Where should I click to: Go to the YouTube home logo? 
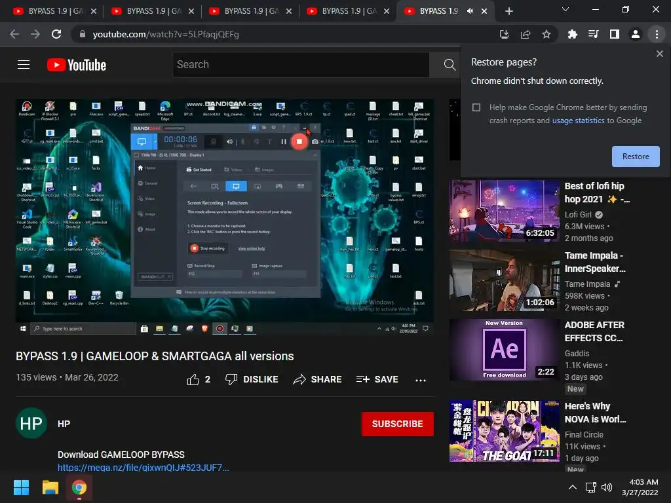click(77, 65)
